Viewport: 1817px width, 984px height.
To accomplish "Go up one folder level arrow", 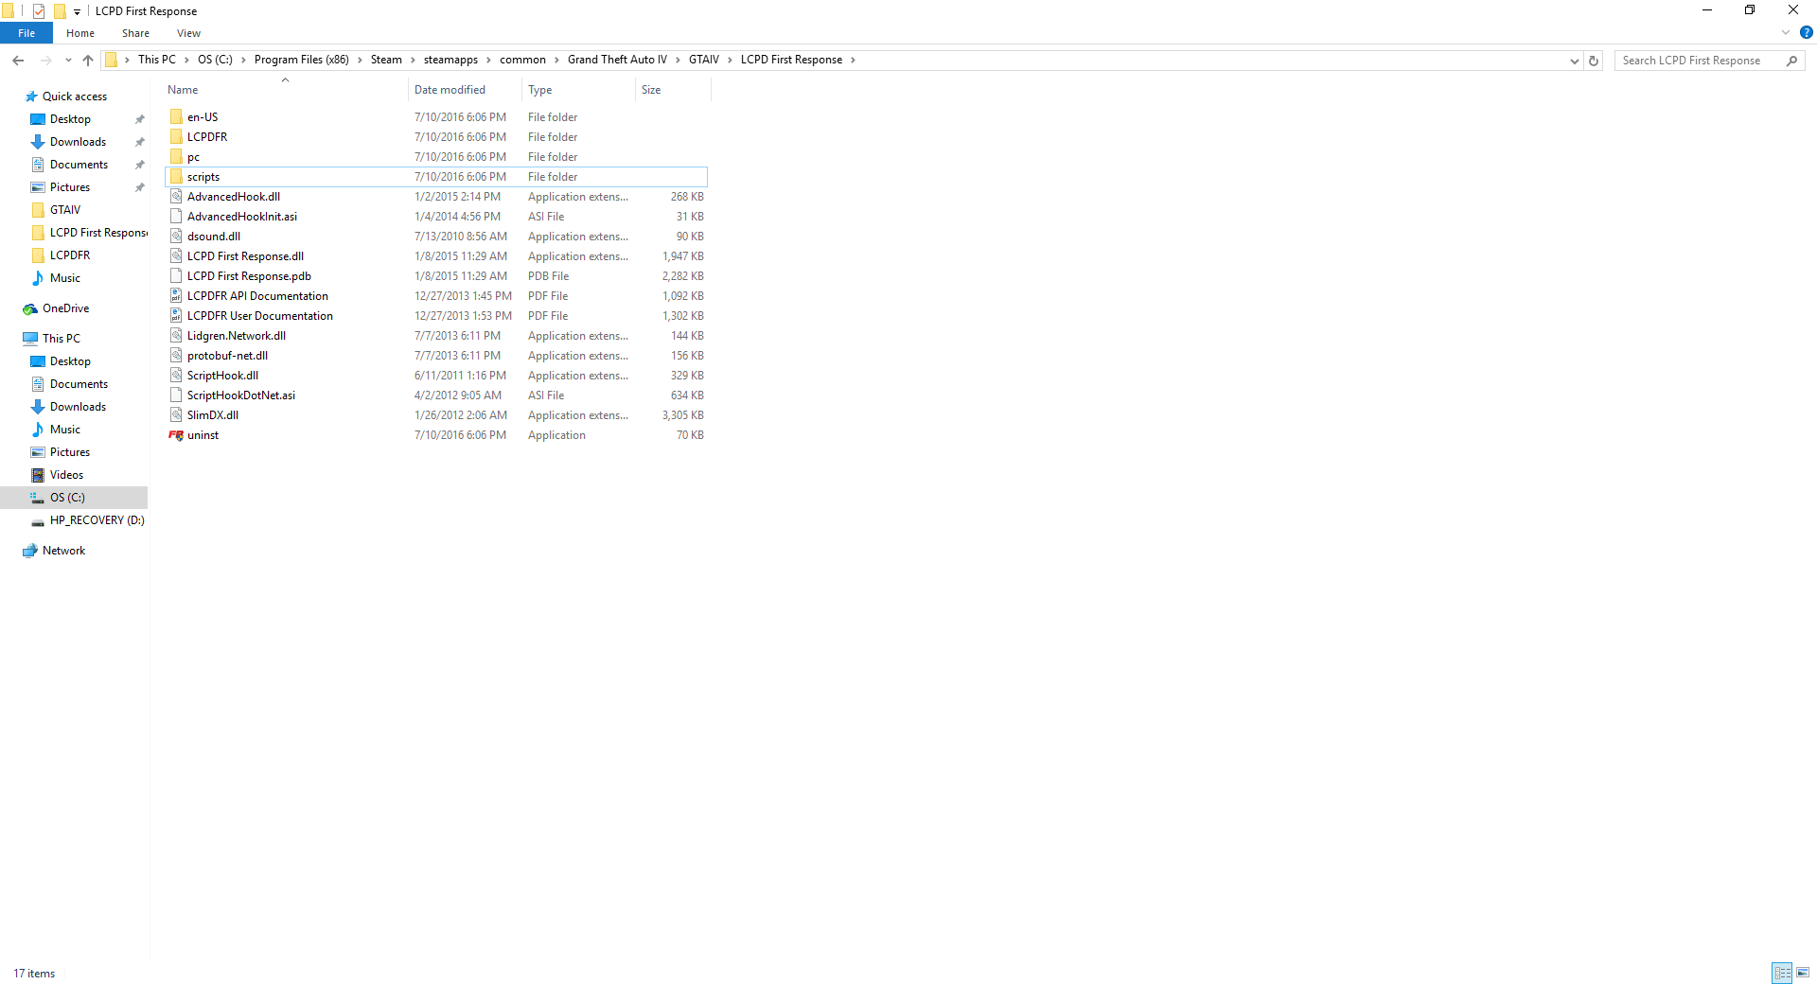I will click(x=88, y=61).
